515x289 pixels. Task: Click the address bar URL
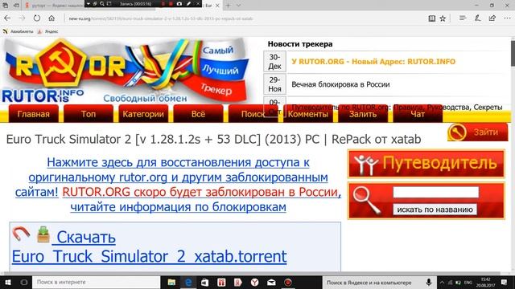161,18
